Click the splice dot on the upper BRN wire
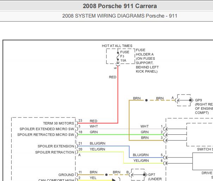Image resolution: width=213 pixels, height=181 pixels. (x=146, y=100)
